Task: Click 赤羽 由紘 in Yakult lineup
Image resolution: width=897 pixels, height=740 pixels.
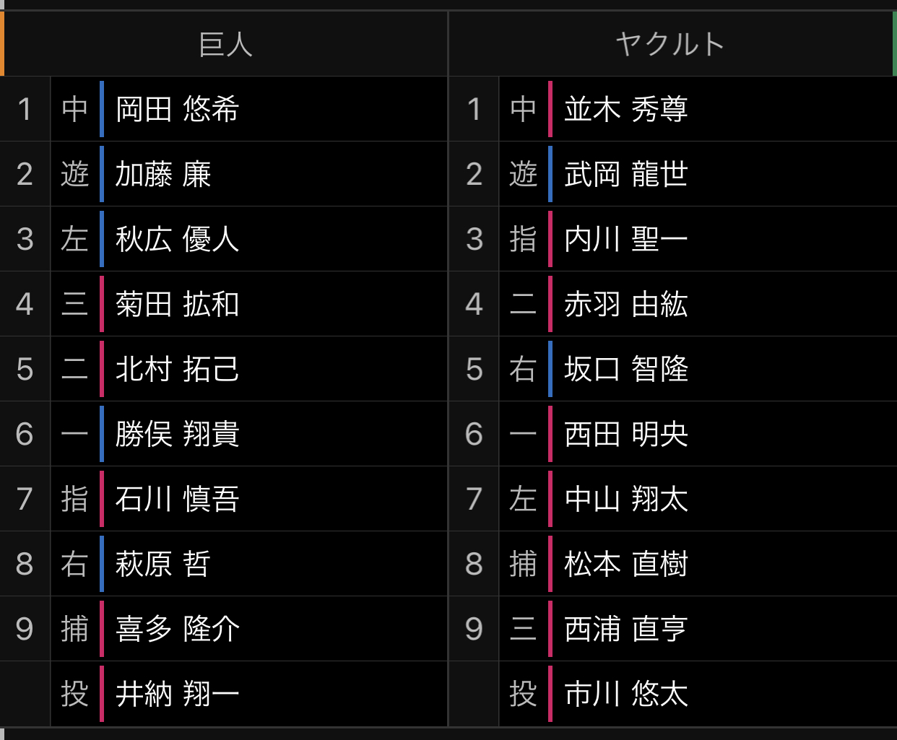Action: (626, 304)
